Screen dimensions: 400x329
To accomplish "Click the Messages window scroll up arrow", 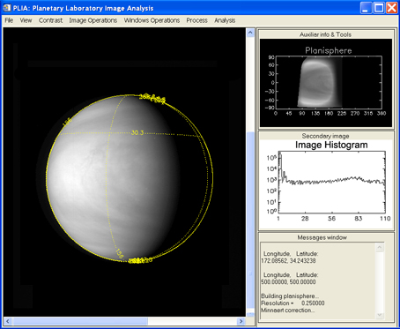I will click(x=380, y=247).
